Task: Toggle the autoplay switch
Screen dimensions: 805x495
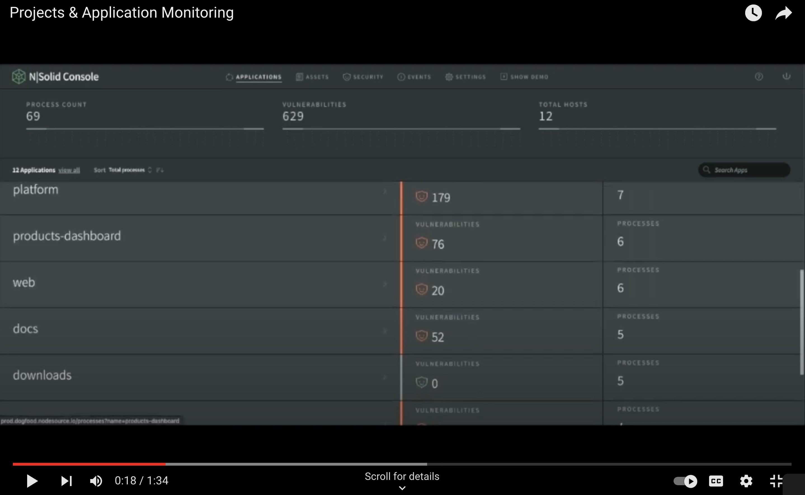Action: pos(685,480)
